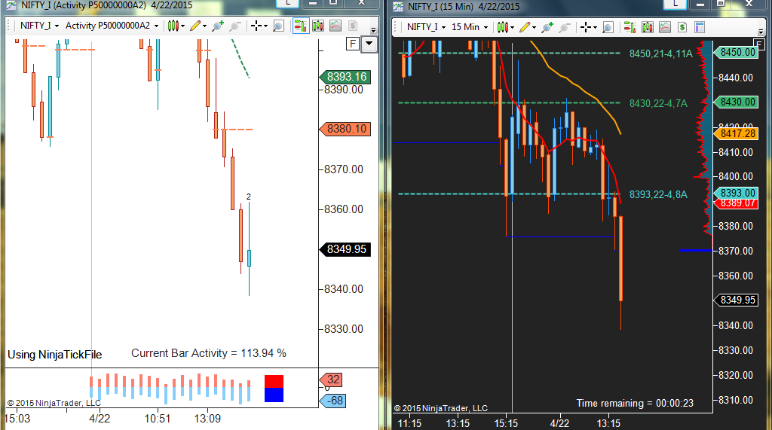The image size is (772, 430).
Task: Open NIFTY_I instrument dropdown in 15 Min window
Action: point(426,27)
